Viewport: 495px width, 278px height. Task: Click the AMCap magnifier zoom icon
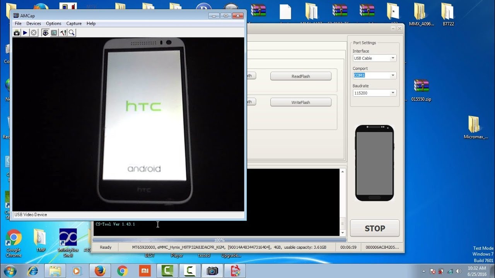72,33
